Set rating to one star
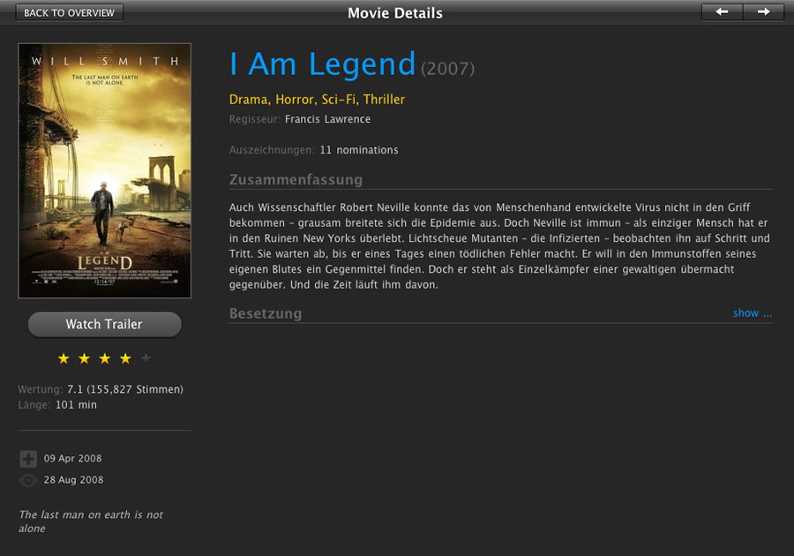This screenshot has height=556, width=794. 64,358
